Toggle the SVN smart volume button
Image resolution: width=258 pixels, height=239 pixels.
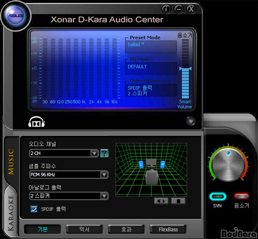(x=218, y=197)
